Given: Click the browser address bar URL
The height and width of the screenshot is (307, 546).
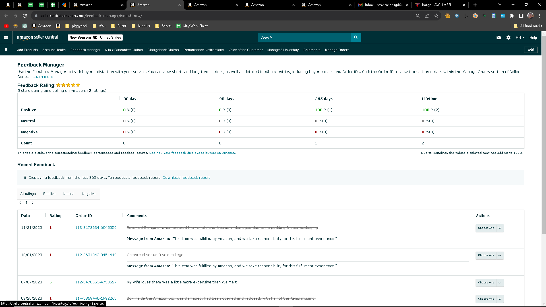Looking at the screenshot, I should tap(91, 16).
